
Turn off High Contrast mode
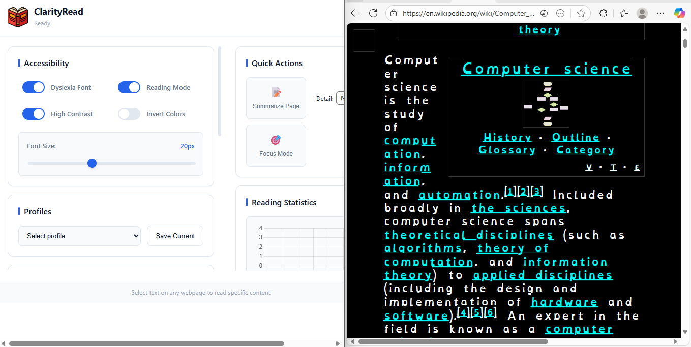point(34,114)
